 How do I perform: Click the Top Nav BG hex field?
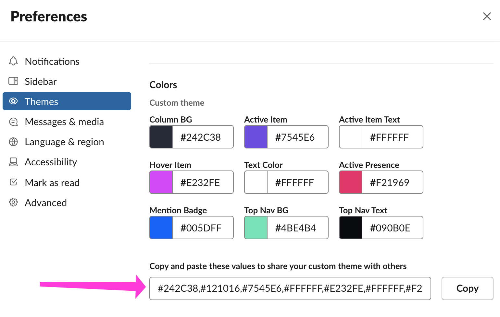pyautogui.click(x=297, y=228)
